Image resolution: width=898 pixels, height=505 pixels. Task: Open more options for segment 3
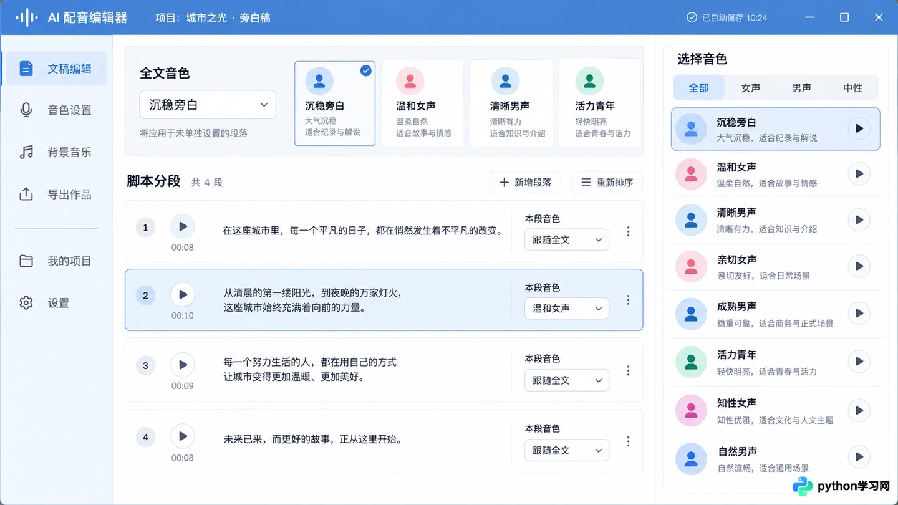[x=628, y=370]
